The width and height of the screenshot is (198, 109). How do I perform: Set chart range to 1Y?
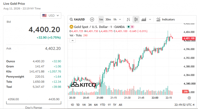point(109,105)
